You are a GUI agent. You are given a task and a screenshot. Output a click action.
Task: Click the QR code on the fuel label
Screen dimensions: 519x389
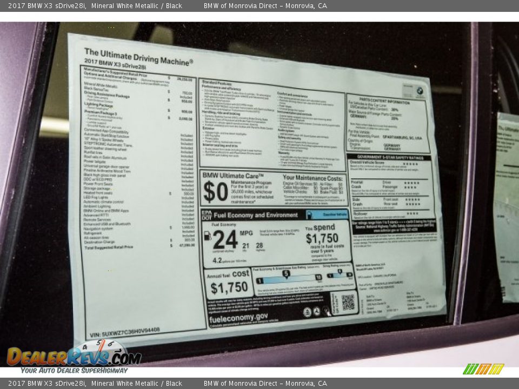(x=348, y=303)
